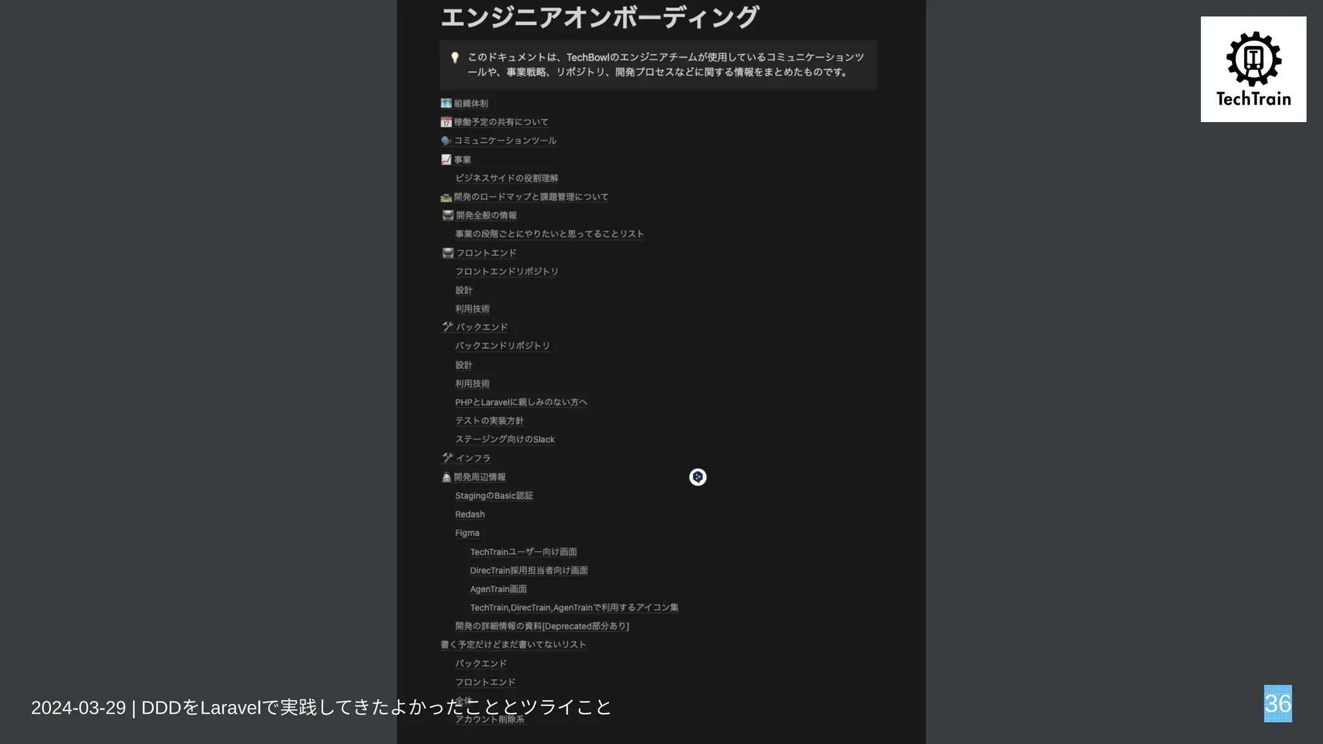Click the person emoji beside 開発周辺情報

pos(446,477)
